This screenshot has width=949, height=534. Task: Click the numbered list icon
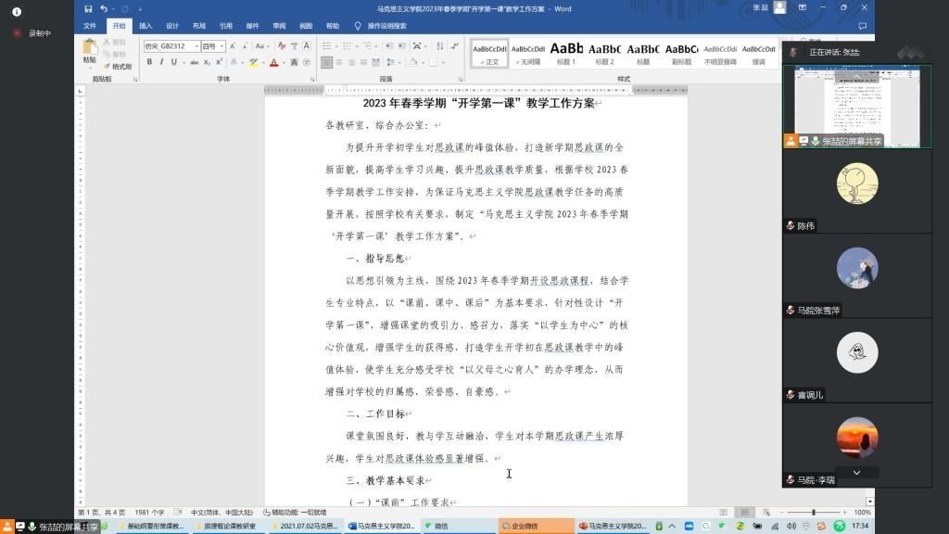pyautogui.click(x=348, y=46)
